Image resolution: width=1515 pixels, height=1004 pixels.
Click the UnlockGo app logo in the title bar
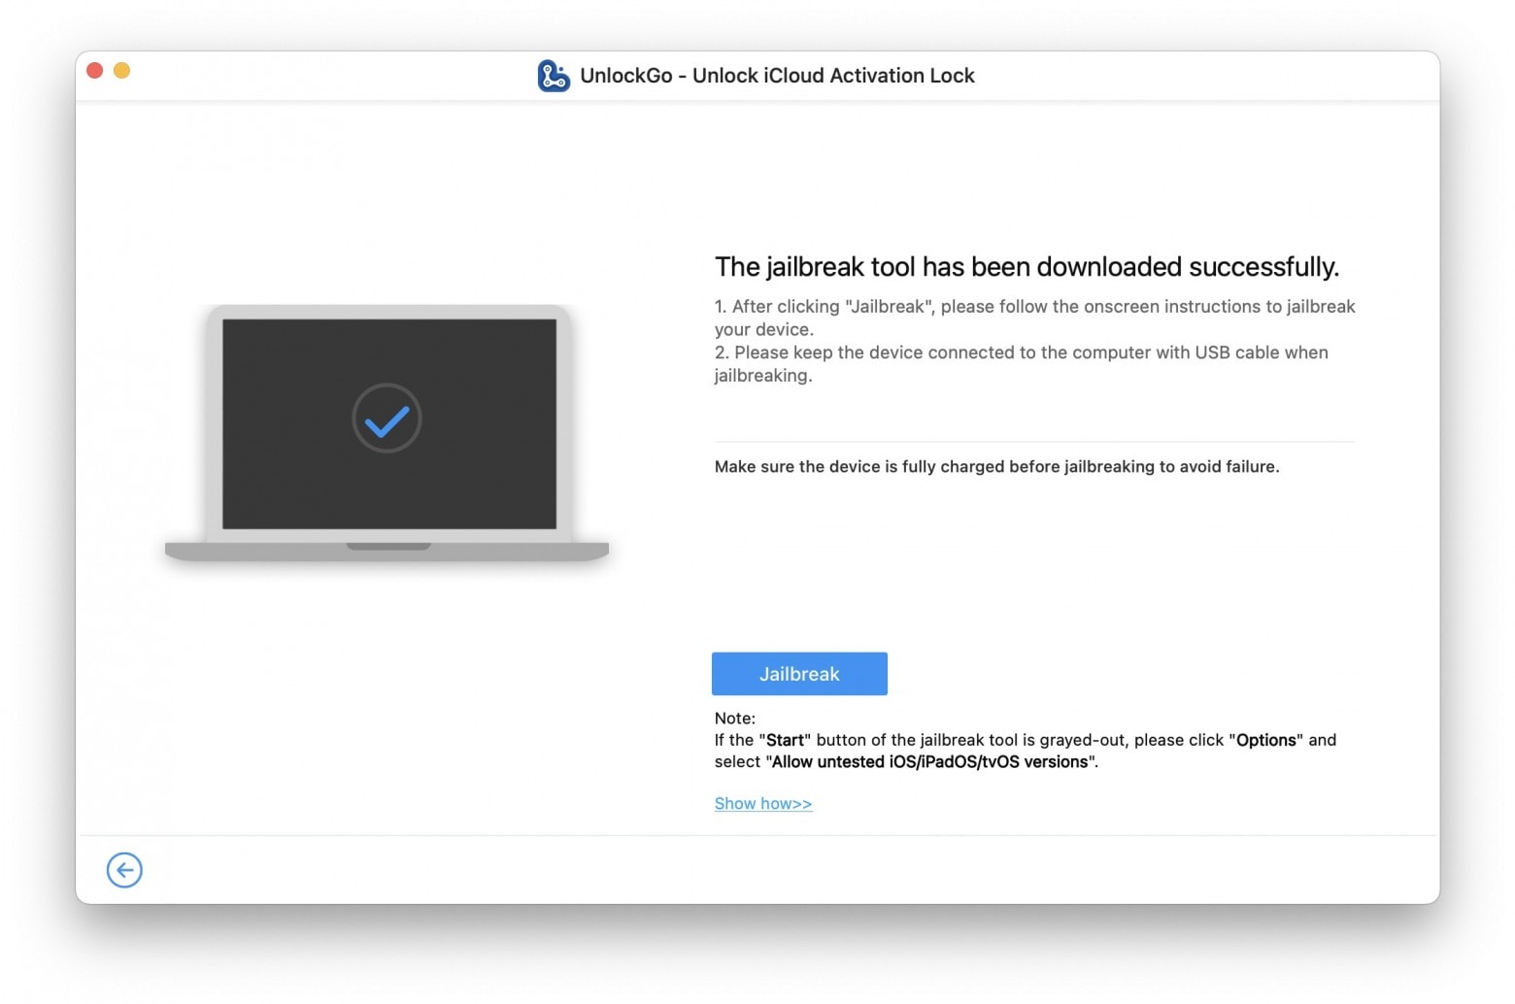[x=552, y=75]
